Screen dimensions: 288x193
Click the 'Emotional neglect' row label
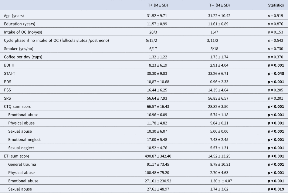coord(24,139)
